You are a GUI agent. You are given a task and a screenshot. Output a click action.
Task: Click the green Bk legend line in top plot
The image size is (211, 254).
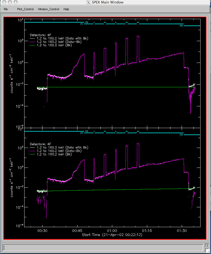coord(33,45)
